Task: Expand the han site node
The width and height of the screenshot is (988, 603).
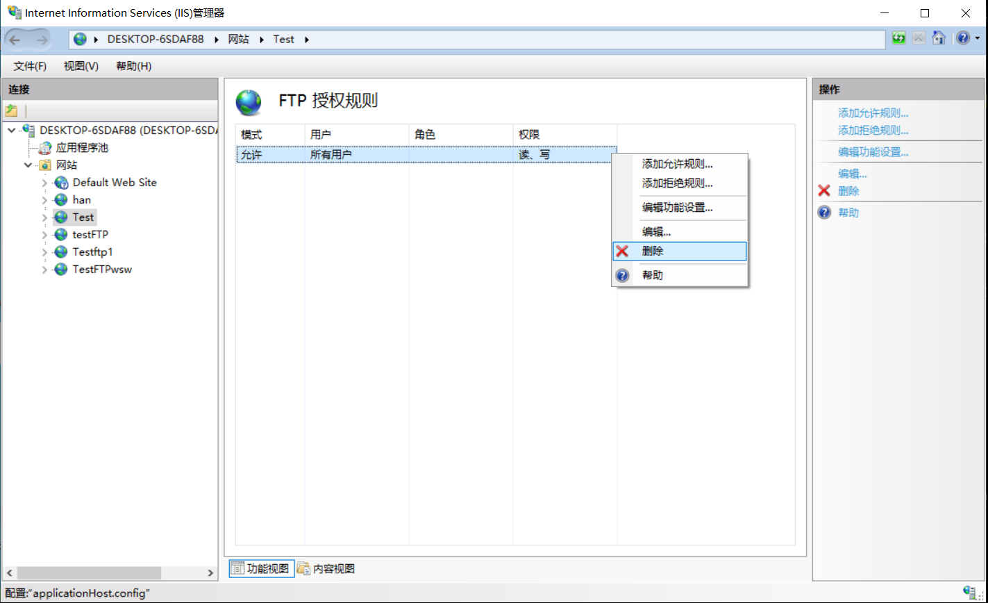Action: [45, 200]
